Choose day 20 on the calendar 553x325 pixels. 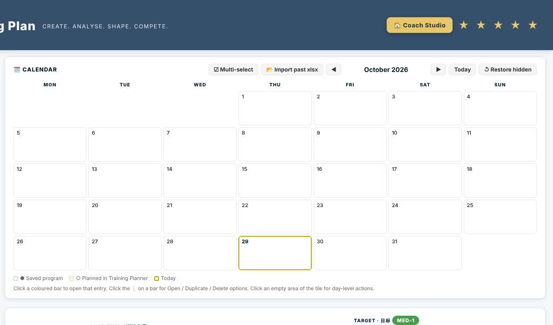point(125,217)
